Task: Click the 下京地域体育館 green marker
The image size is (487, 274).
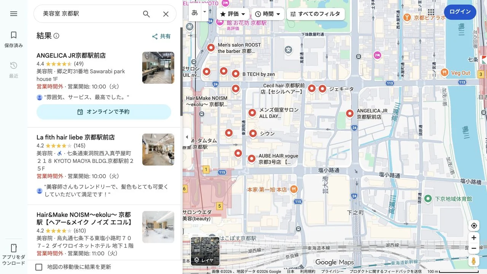Action: pos(428,199)
